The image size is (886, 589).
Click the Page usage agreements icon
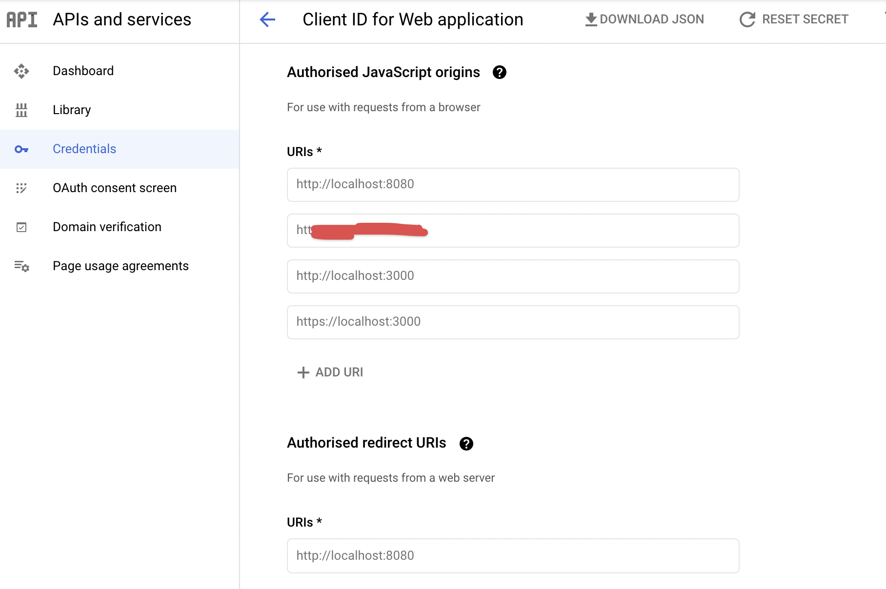click(21, 266)
